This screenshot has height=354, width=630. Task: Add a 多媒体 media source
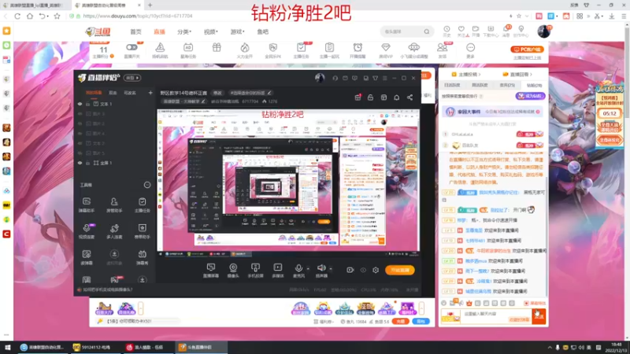(x=278, y=271)
